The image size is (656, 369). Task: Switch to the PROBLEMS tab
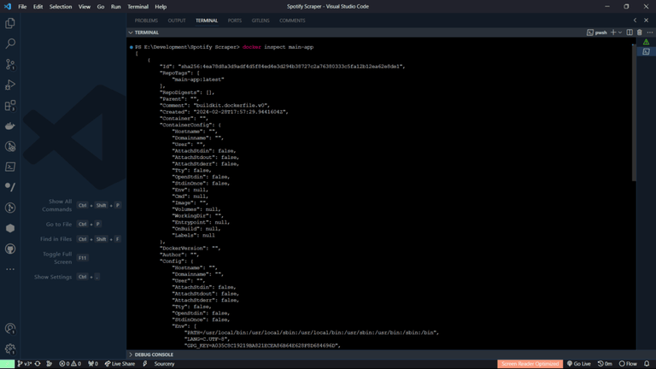click(x=146, y=20)
